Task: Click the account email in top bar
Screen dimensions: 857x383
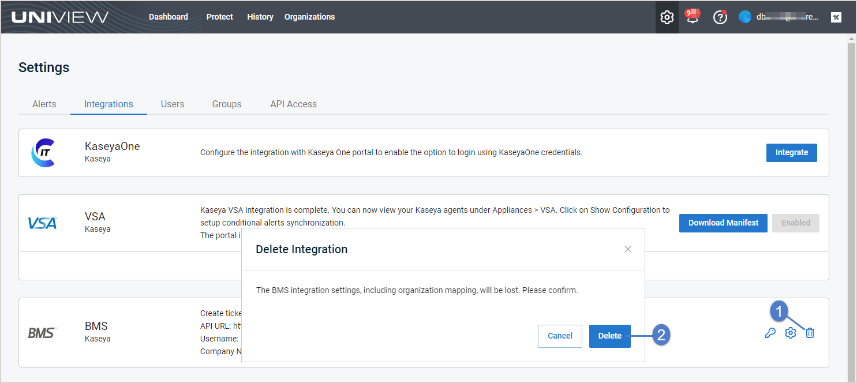Action: pos(788,17)
